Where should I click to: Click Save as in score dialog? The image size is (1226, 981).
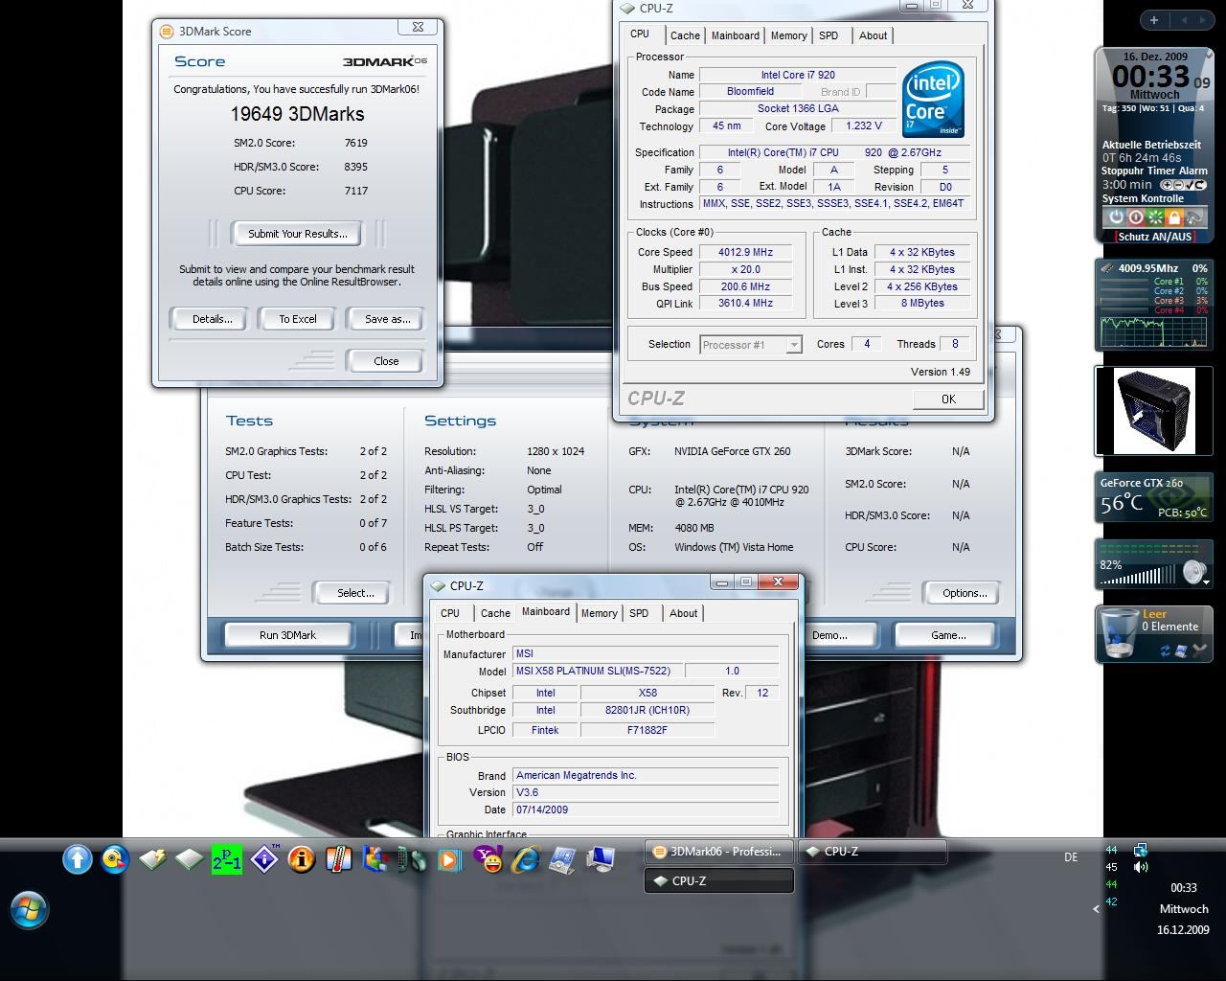(x=387, y=319)
